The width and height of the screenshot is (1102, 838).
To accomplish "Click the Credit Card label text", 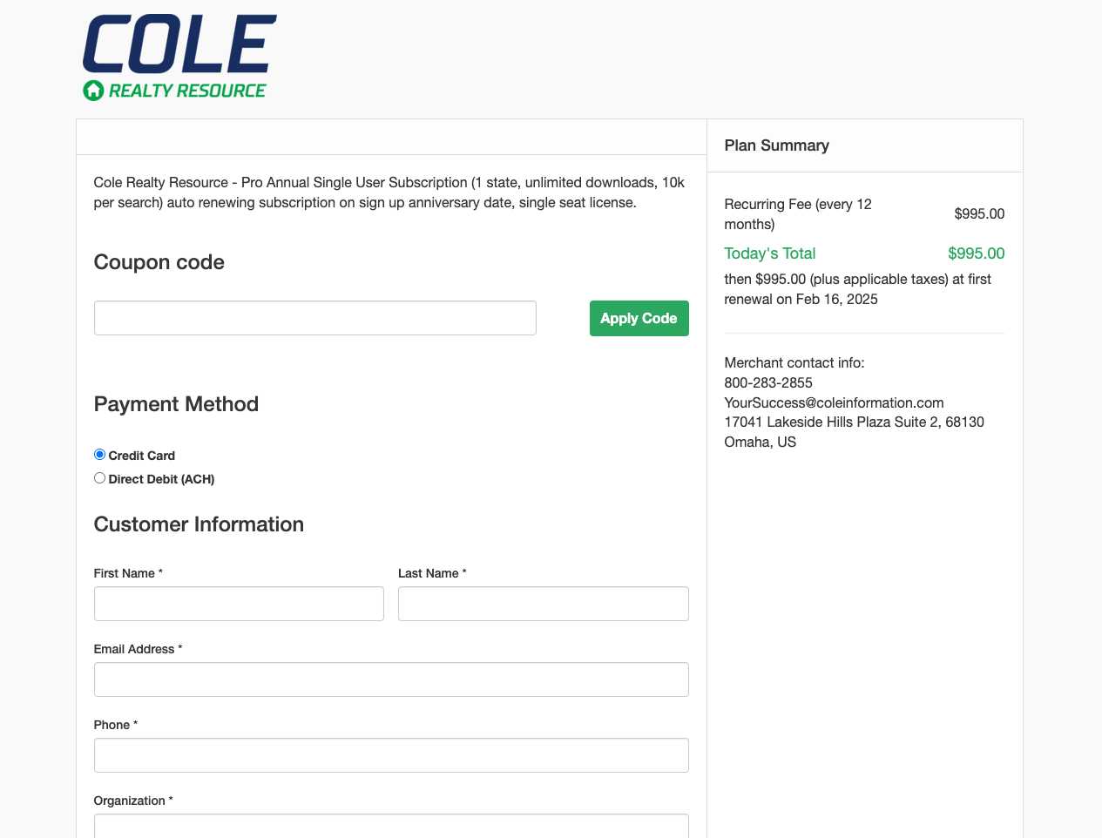I will 142,456.
